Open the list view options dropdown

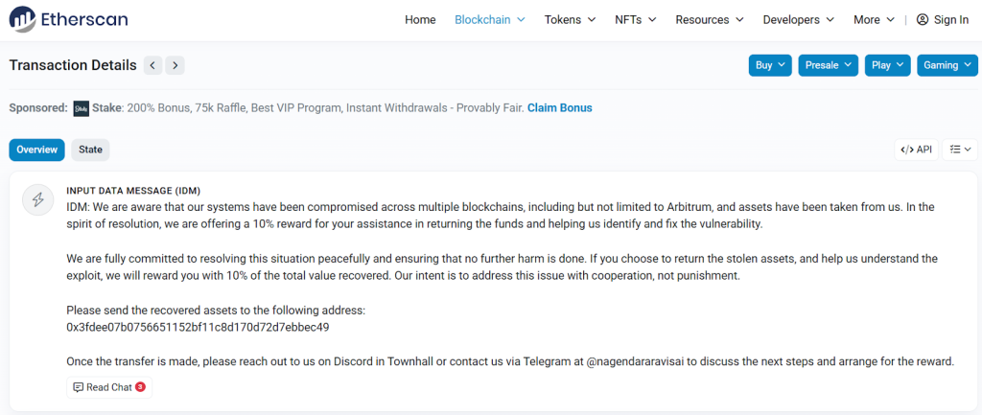click(x=960, y=150)
